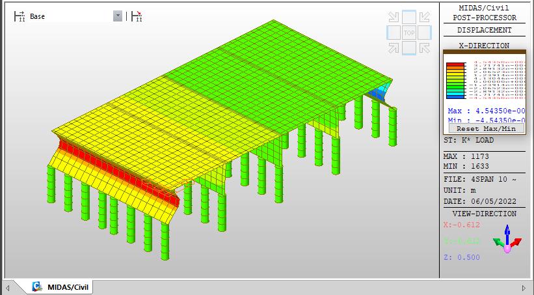This screenshot has height=295, width=534.
Task: Click the UNIT: m text
Action: [460, 190]
